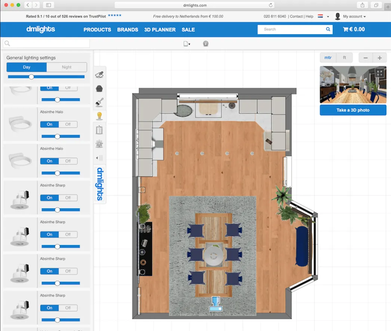This screenshot has height=331, width=391.
Task: Open the Help link
Action: coord(310,16)
